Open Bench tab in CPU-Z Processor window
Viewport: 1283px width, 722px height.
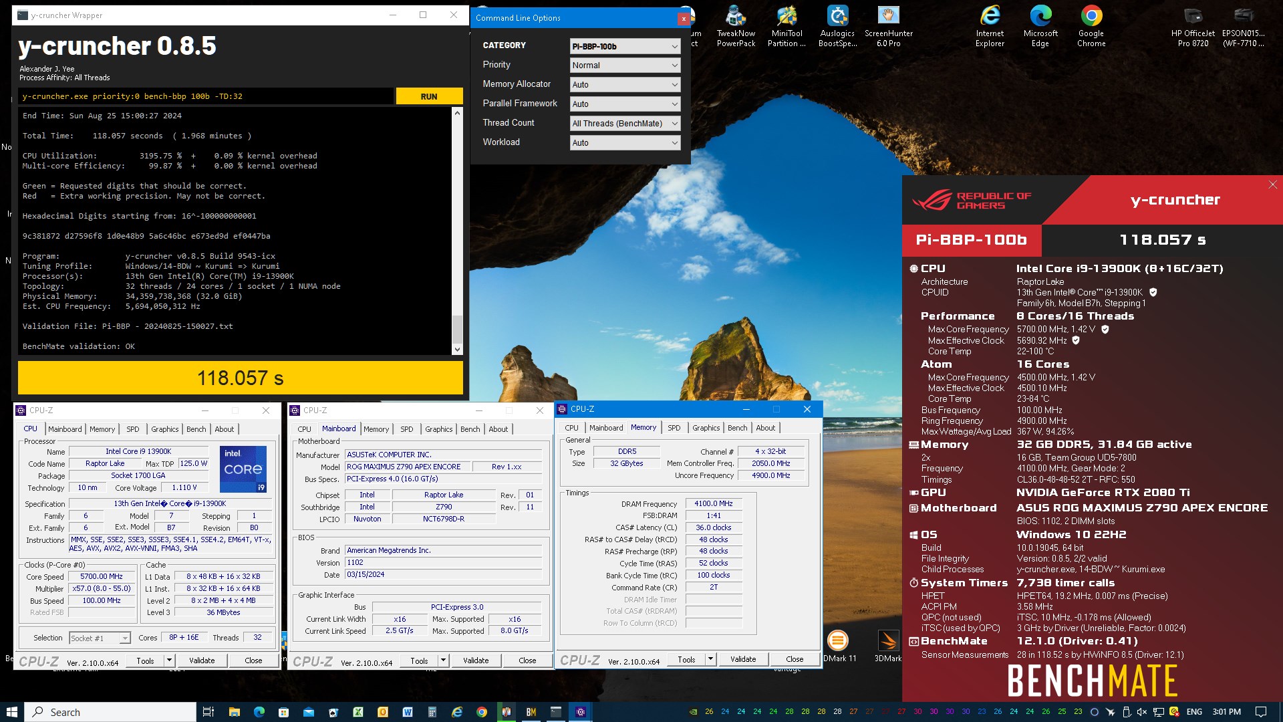(196, 429)
